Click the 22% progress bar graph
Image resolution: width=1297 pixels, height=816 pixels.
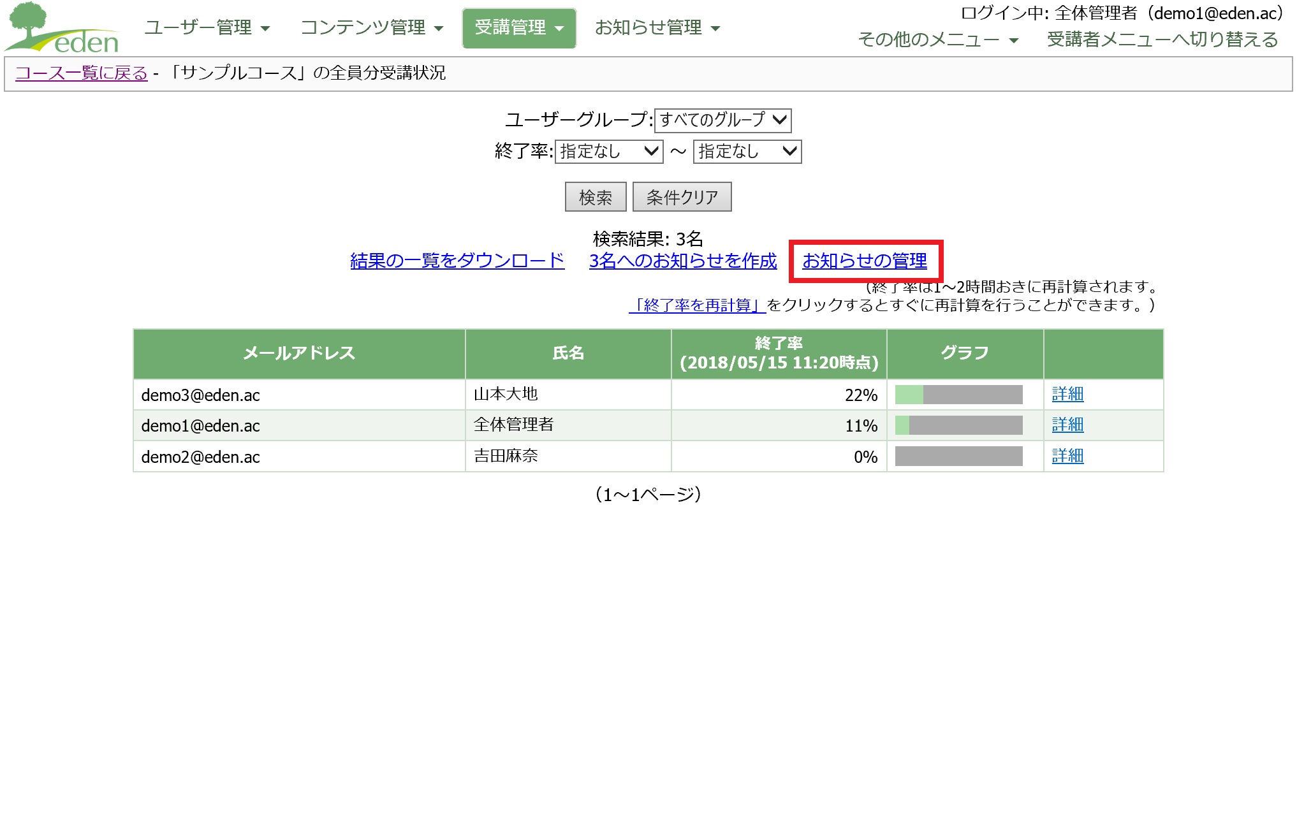point(958,395)
